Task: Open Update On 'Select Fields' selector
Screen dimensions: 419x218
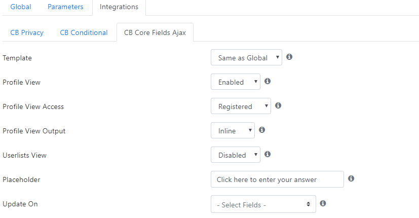Action: click(x=263, y=204)
